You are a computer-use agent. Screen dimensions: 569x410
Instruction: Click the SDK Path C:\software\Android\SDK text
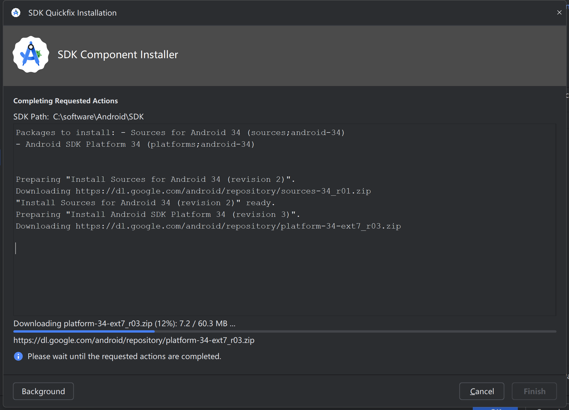coord(79,117)
